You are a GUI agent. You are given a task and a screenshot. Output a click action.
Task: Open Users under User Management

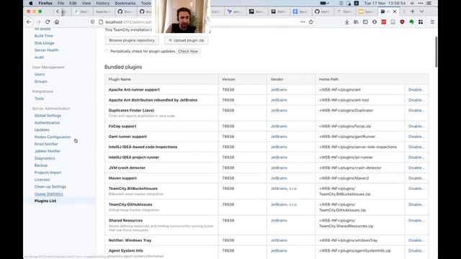[x=40, y=74]
